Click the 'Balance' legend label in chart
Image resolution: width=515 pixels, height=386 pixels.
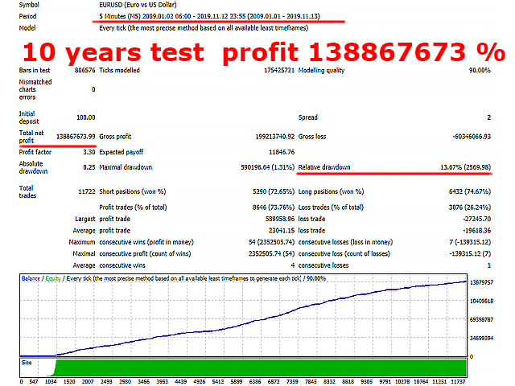coord(31,279)
